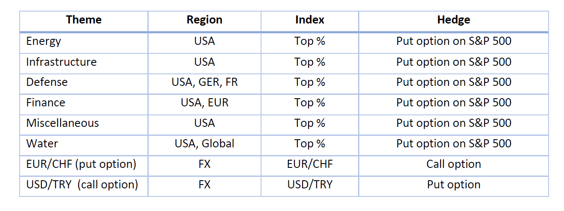This screenshot has width=564, height=211.
Task: Click the USA, GER, FR region cell
Action: (x=204, y=82)
